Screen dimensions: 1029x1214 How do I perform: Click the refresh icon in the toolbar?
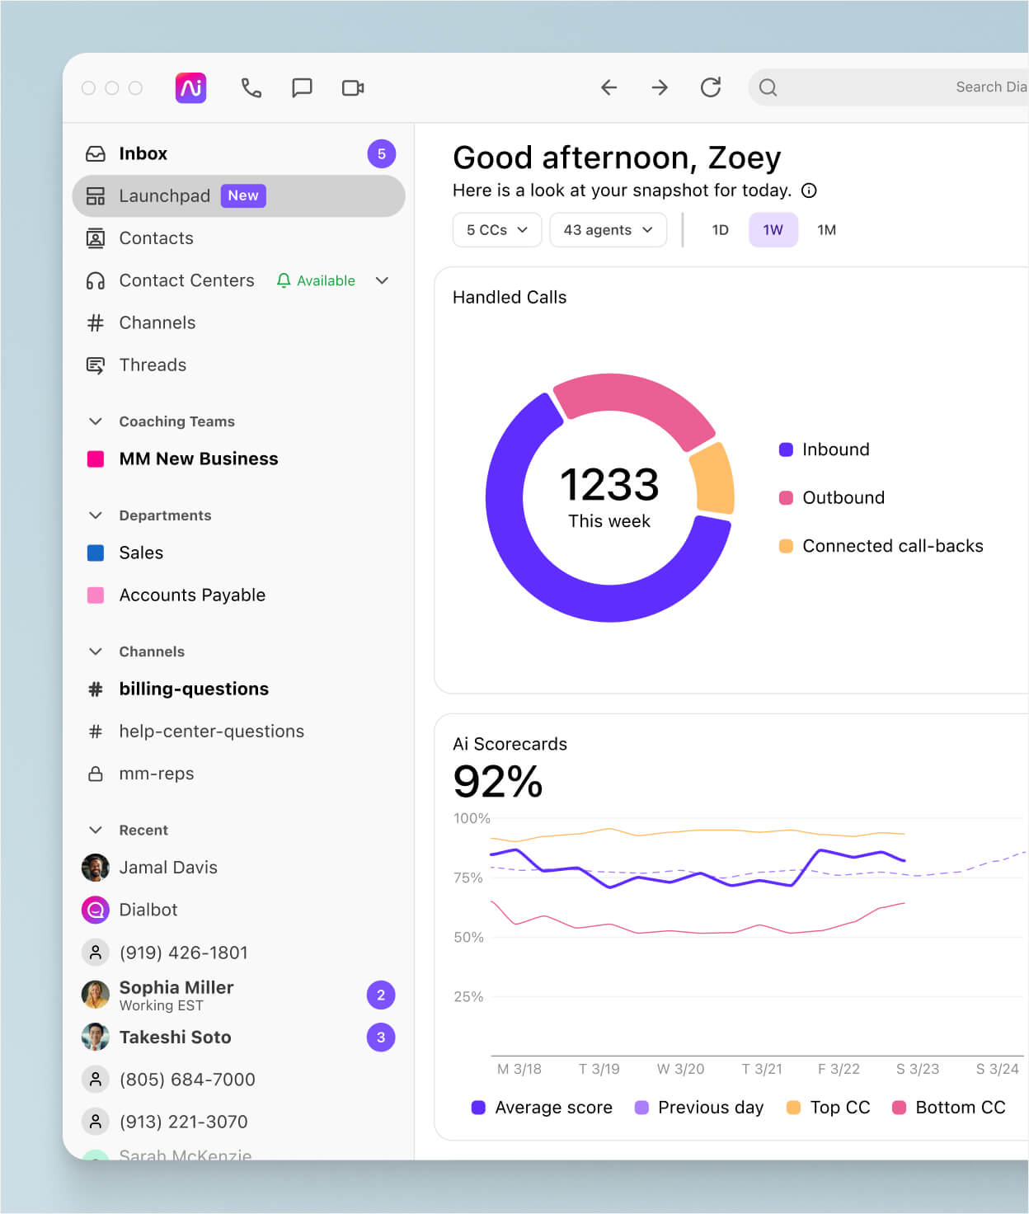(x=711, y=87)
